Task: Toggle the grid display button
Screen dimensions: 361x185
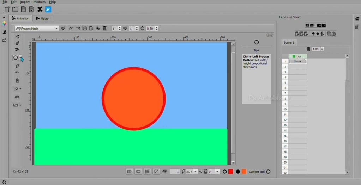Action: (x=147, y=172)
